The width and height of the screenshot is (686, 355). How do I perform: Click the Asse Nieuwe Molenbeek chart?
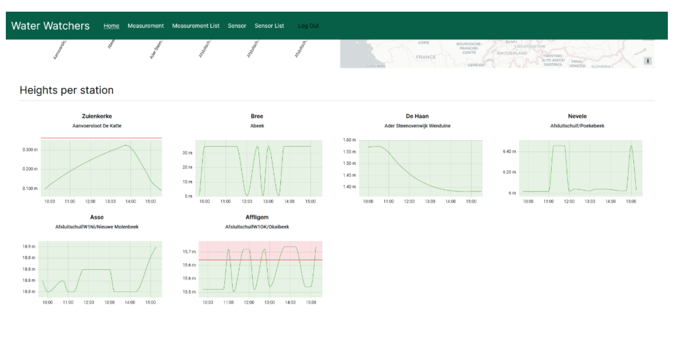point(100,269)
